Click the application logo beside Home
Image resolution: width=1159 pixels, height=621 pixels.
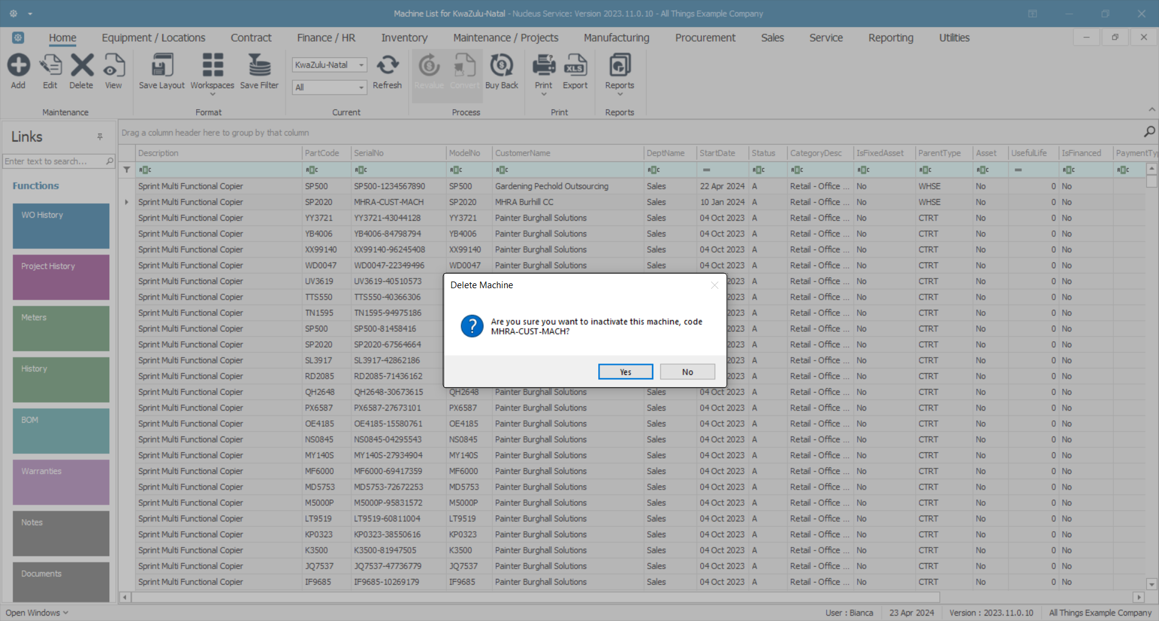pos(18,38)
